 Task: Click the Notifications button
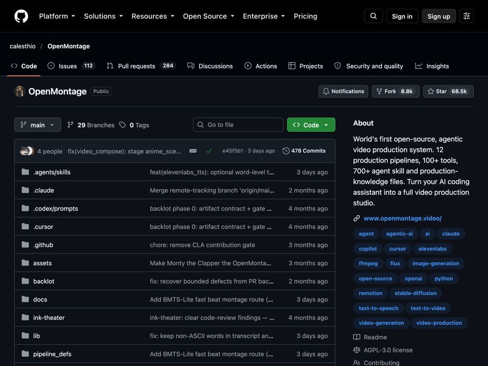[x=343, y=92]
